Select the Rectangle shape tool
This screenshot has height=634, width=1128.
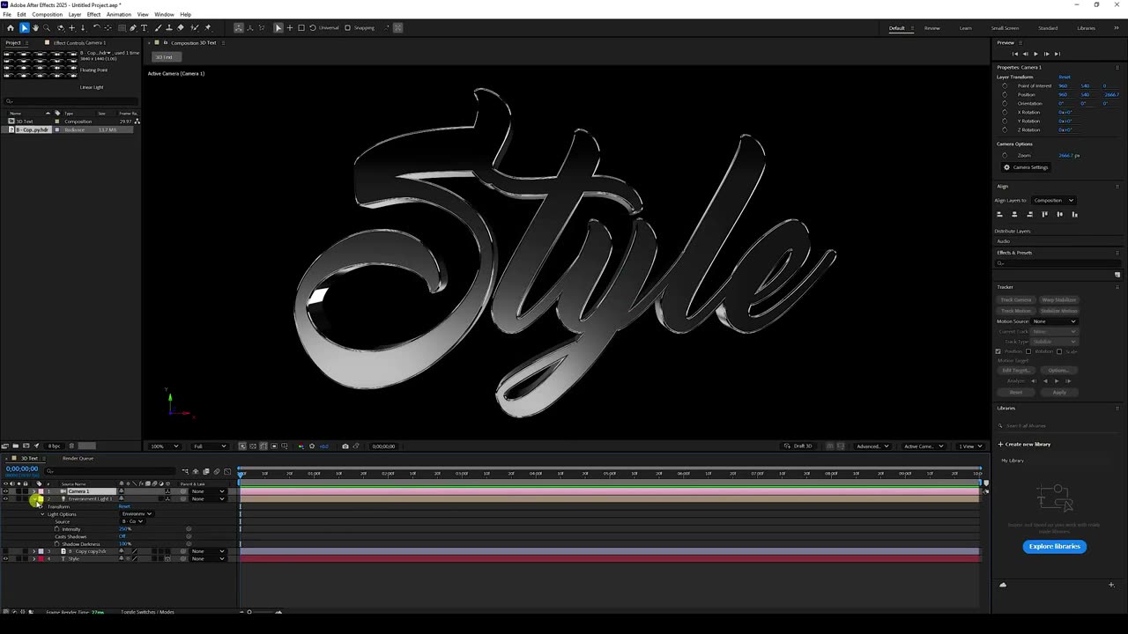tap(122, 27)
